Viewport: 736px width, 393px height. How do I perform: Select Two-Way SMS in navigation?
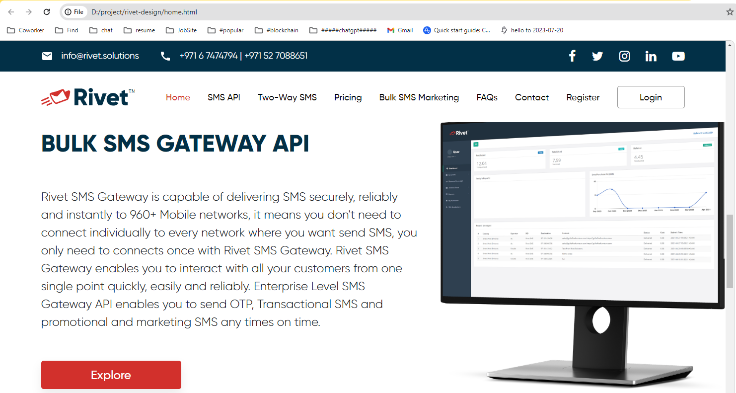coord(287,97)
